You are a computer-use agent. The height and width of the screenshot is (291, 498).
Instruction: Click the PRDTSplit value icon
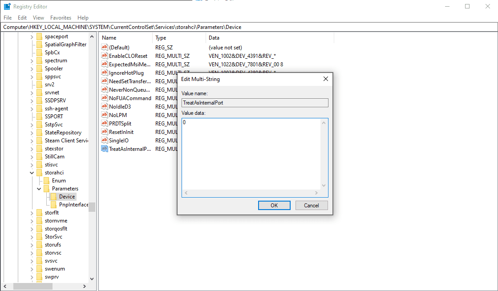(x=105, y=123)
